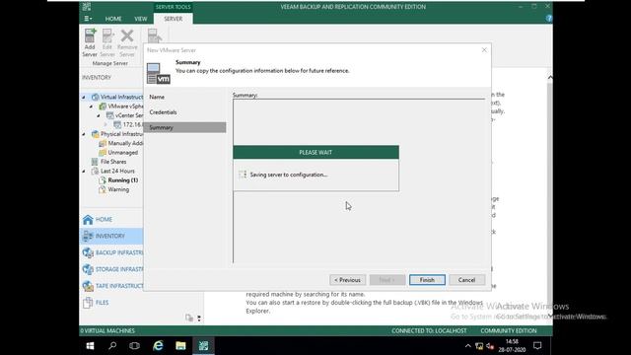Open the navigation pane overflow dropdown arrow

[x=199, y=319]
